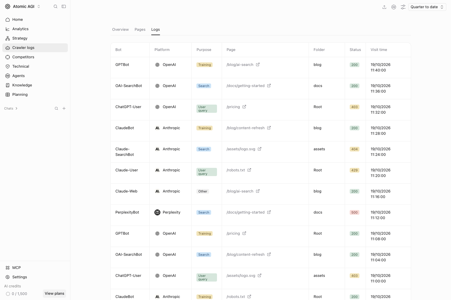451x300 pixels.
Task: Click the Status column header
Action: (x=355, y=50)
